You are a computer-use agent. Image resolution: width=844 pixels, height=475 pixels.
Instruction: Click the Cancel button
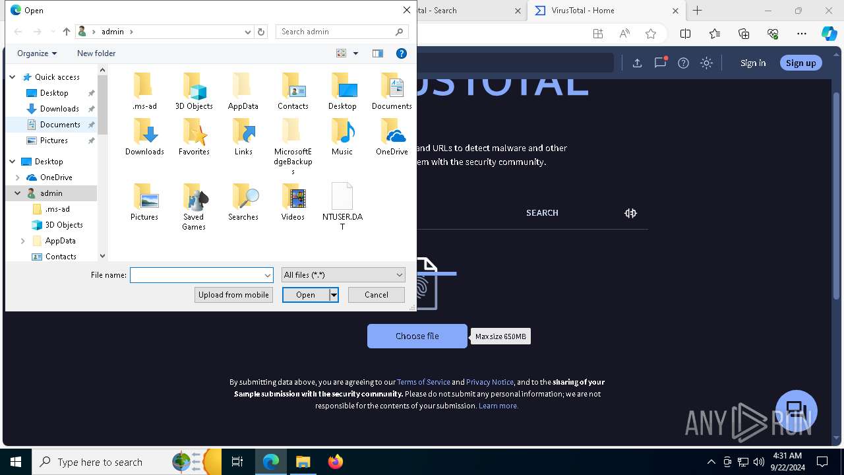pyautogui.click(x=377, y=295)
